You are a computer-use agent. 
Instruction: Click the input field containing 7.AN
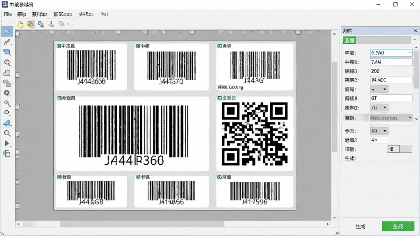(x=391, y=62)
